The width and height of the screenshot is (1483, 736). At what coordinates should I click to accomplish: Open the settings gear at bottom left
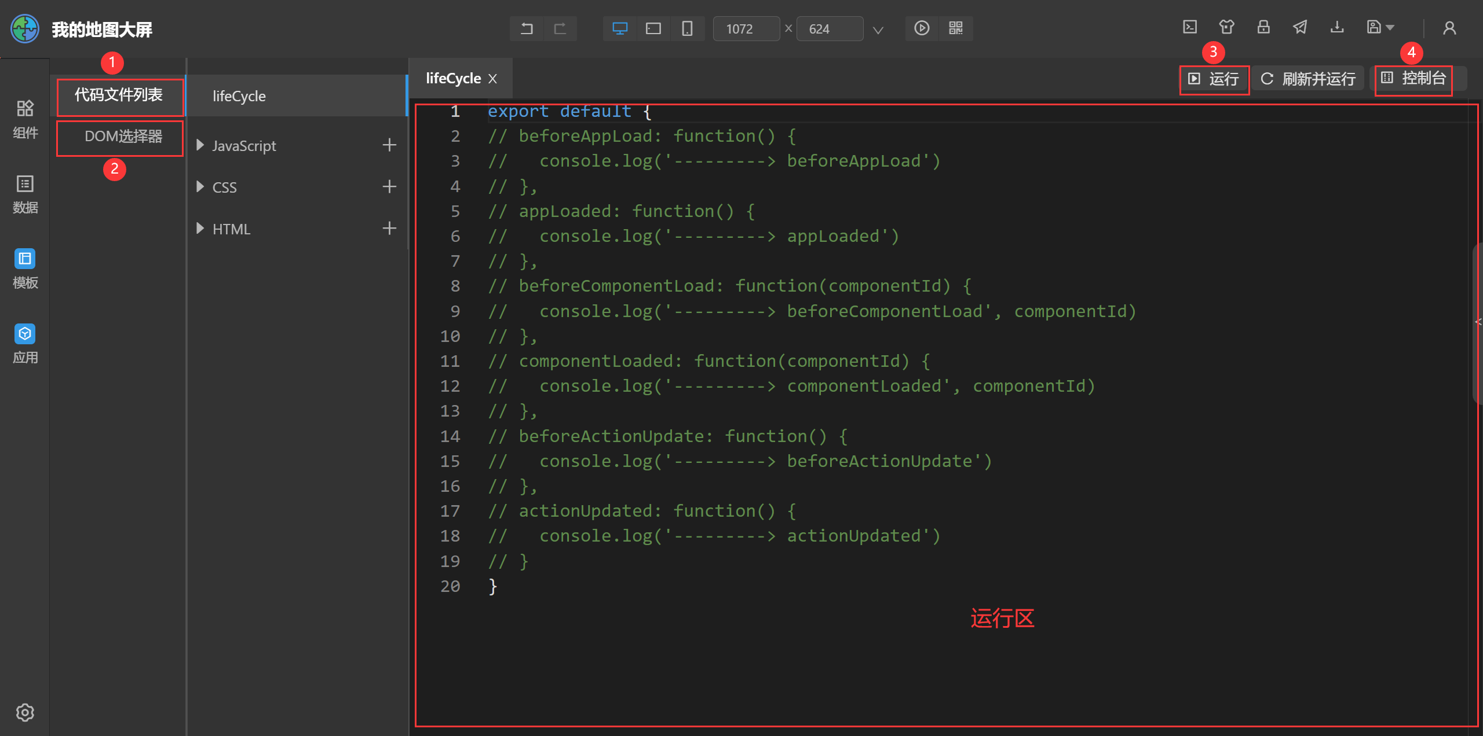pyautogui.click(x=25, y=712)
